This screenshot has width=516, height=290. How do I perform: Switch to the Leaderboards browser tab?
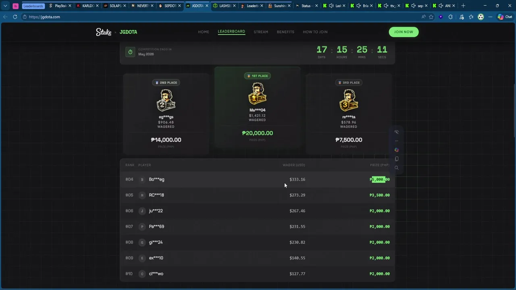click(33, 6)
